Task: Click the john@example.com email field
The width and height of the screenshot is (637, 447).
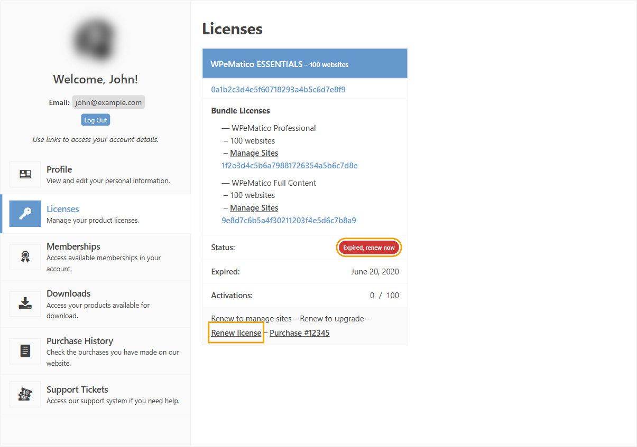Action: (108, 102)
